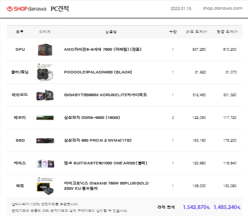Screen dimensions: 248x216
Task: Click cooler card price 31,920
Action: 200,72
